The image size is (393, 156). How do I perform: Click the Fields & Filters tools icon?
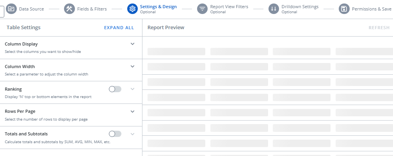click(x=69, y=9)
